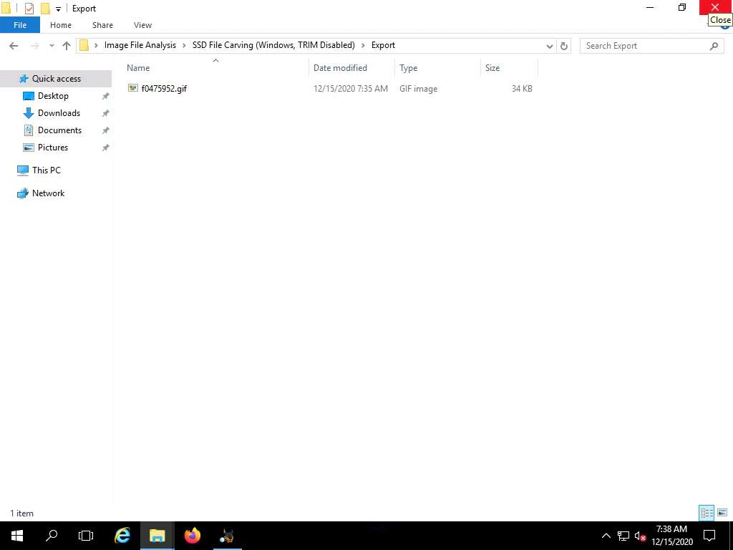Open Downloads in navigation pane
Screen dimensions: 733x550
point(59,113)
